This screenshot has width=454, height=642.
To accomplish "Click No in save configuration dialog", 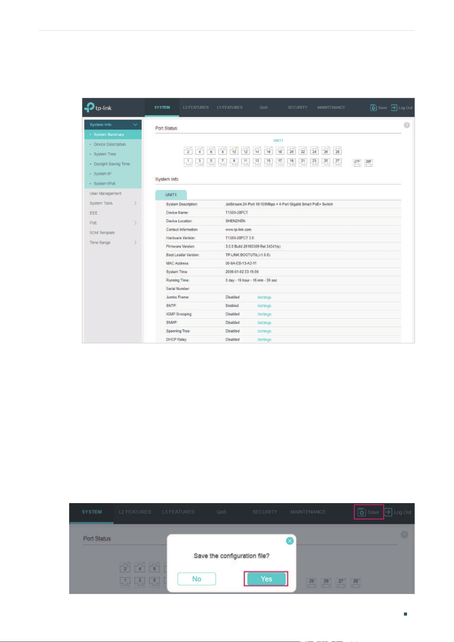I will coord(196,579).
